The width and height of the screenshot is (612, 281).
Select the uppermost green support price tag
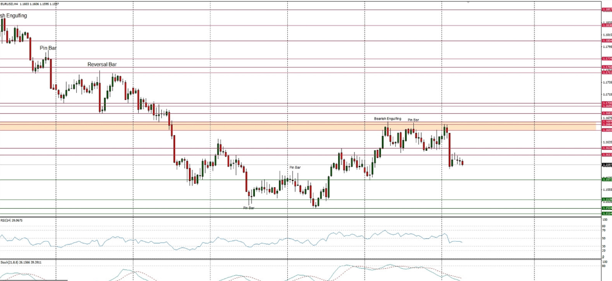(606, 179)
